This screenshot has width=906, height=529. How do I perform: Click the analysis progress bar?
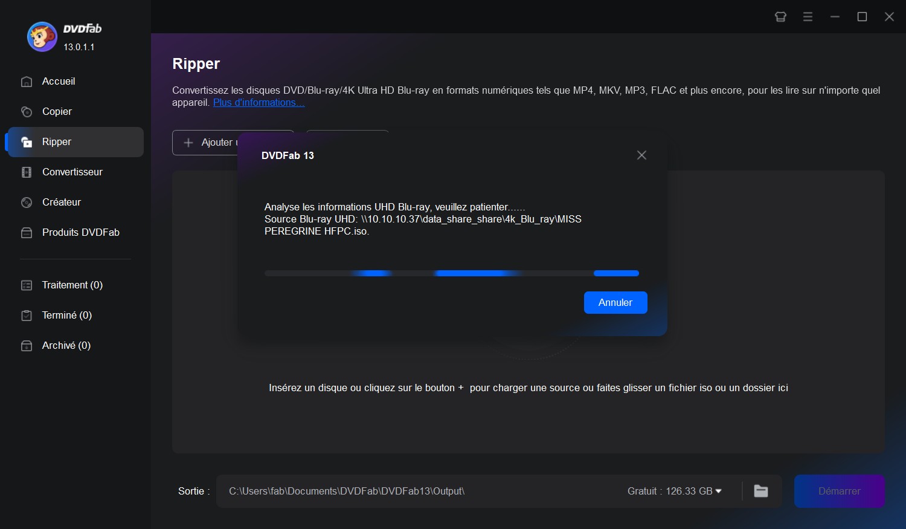tap(452, 273)
